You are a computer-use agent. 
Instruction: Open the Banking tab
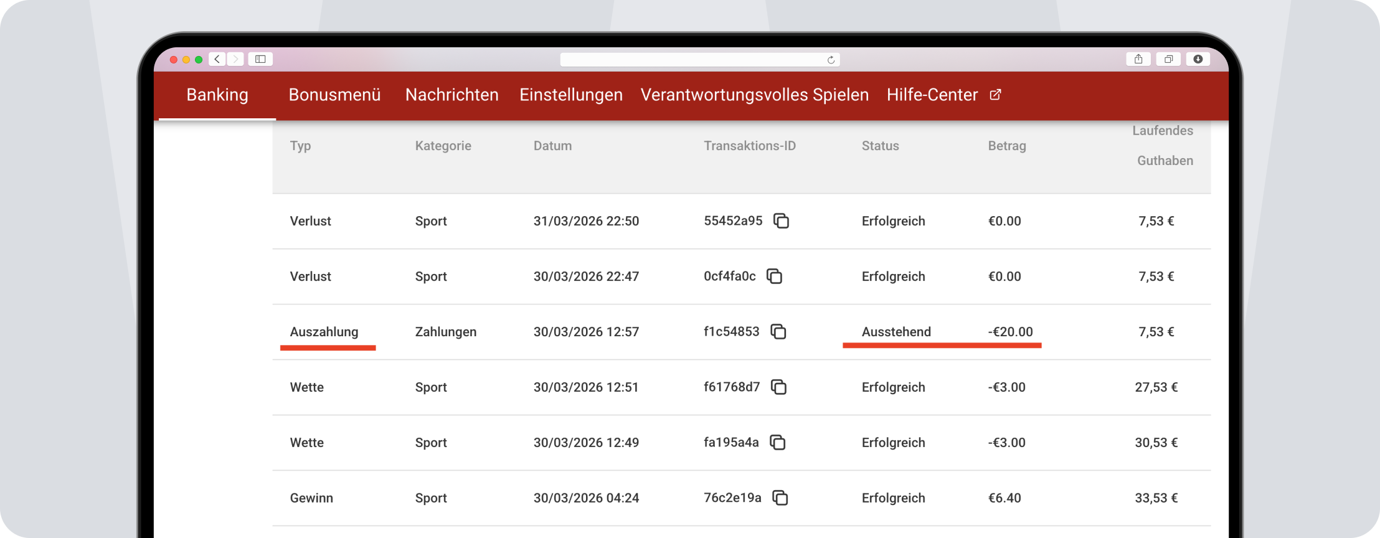pos(217,95)
